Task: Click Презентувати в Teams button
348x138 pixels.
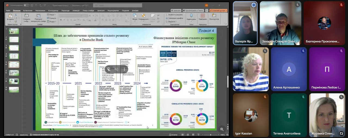Action: [193, 11]
